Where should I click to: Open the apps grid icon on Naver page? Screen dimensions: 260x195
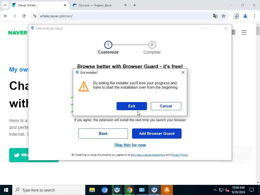[233, 32]
